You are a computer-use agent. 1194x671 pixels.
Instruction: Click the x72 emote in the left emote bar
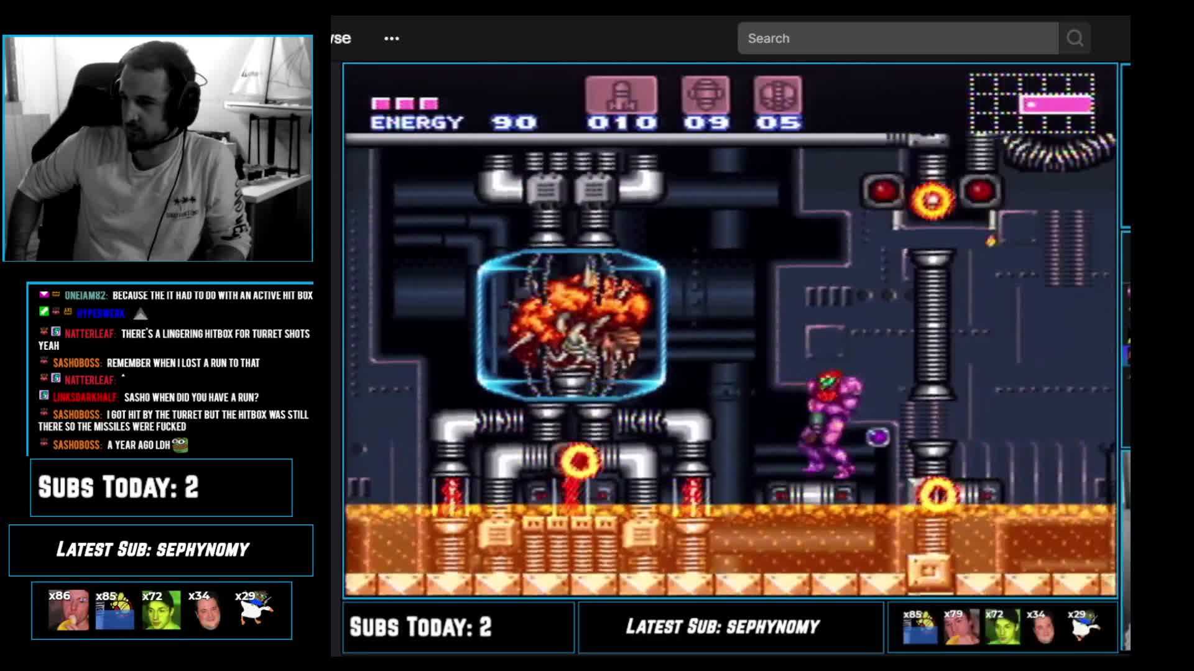[161, 609]
